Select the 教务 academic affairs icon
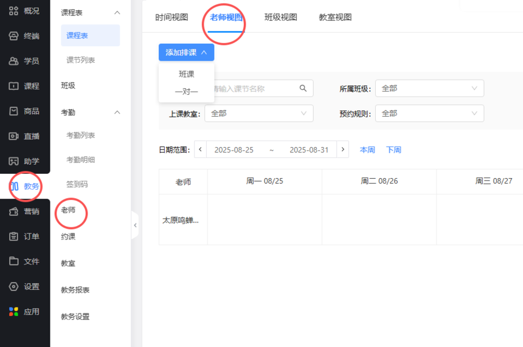The height and width of the screenshot is (347, 523). 14,187
